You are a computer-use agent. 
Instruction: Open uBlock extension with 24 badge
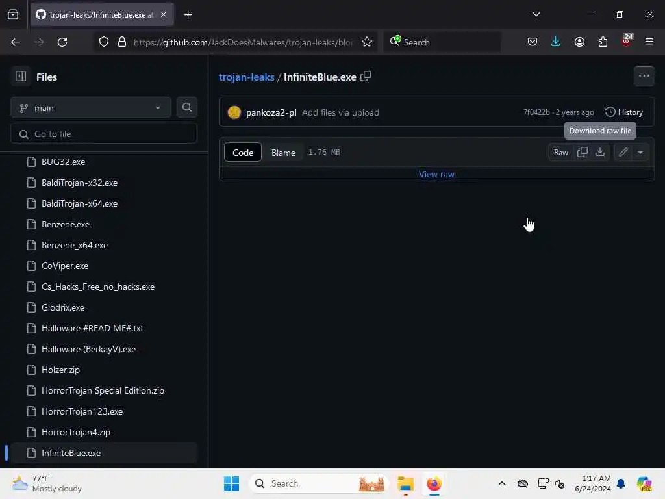point(627,41)
